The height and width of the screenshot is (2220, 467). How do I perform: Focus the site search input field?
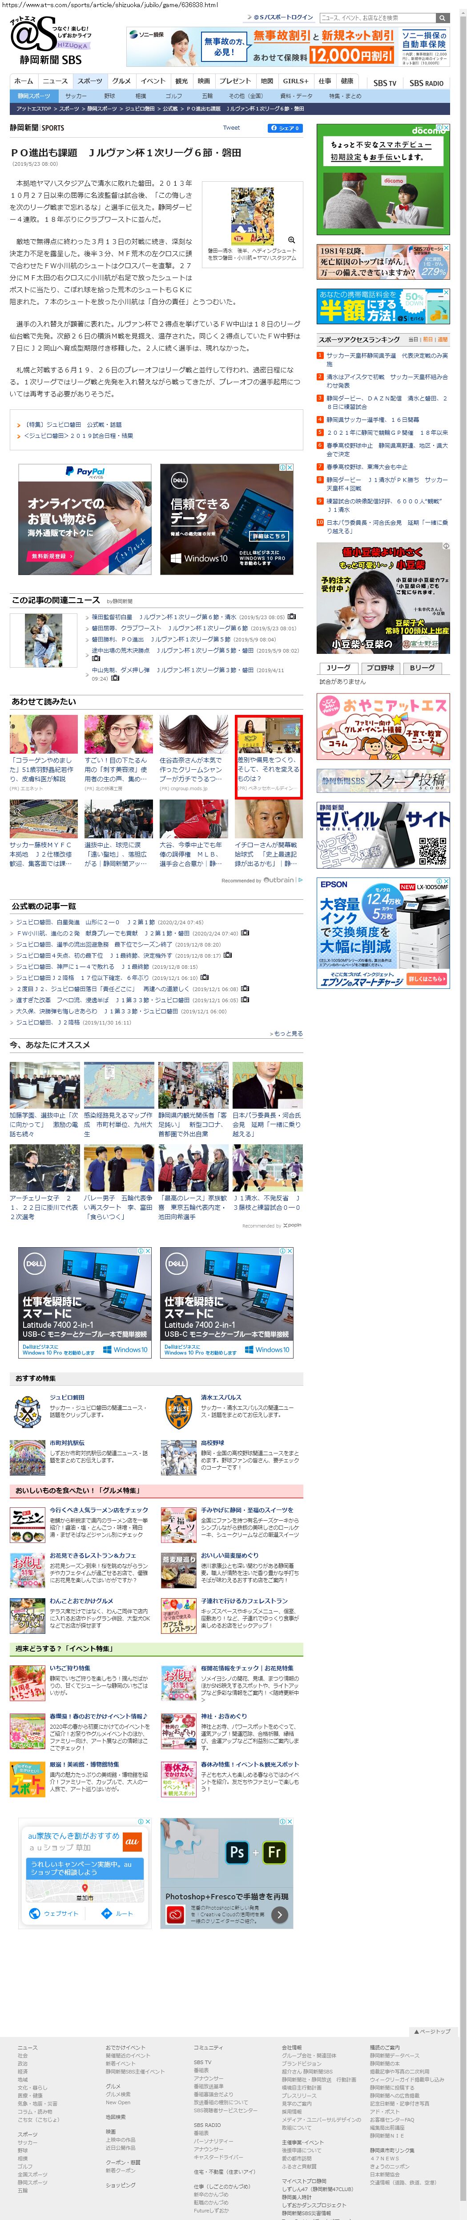pyautogui.click(x=377, y=17)
